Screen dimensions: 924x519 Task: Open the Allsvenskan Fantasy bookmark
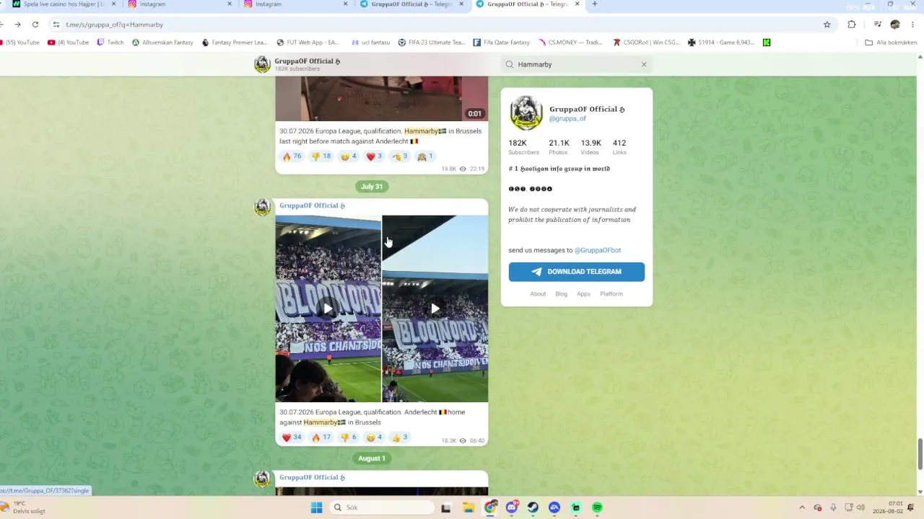tap(162, 43)
